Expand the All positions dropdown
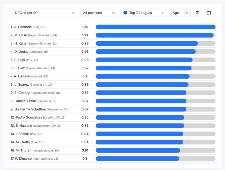 tap(98, 13)
